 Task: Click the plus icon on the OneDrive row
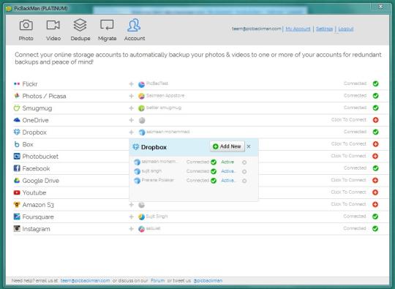click(131, 120)
